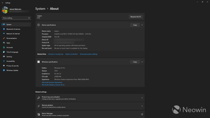Select Bluetooth & devices in sidebar
This screenshot has height=118, width=210.
coord(16,29)
